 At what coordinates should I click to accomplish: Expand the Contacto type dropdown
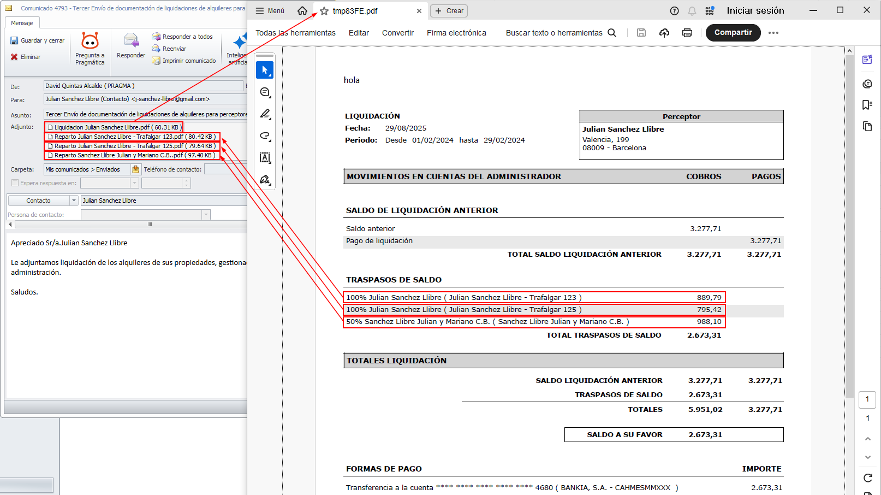tap(74, 201)
